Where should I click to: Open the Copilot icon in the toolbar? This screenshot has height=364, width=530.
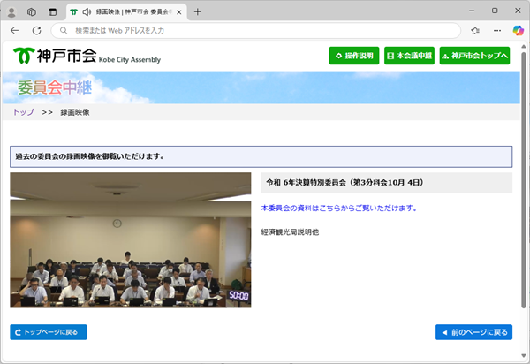[519, 30]
